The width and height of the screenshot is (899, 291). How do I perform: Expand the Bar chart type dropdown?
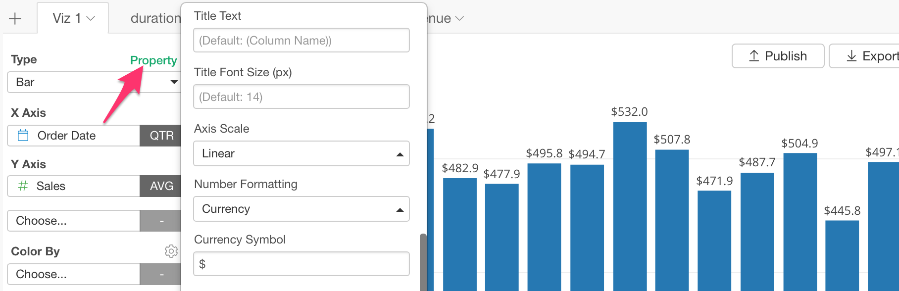pos(93,82)
